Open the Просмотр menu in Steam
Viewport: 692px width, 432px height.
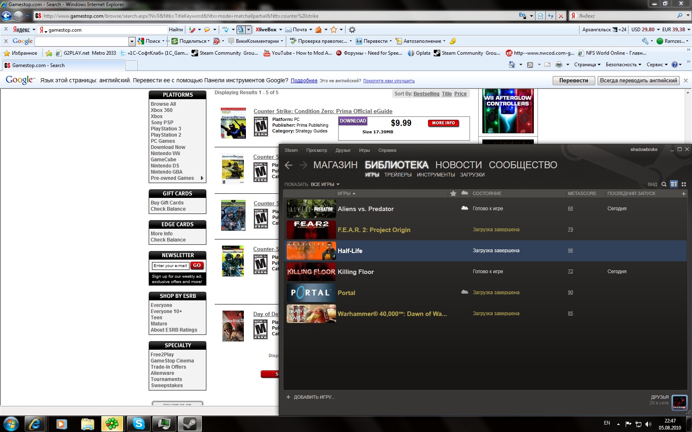click(x=317, y=151)
